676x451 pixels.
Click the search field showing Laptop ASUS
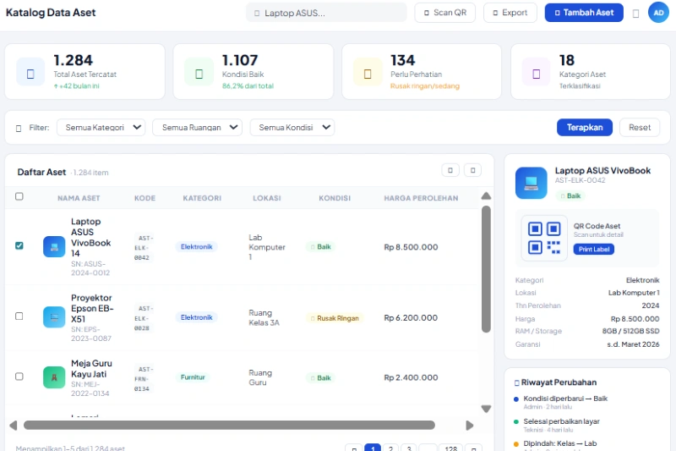326,13
